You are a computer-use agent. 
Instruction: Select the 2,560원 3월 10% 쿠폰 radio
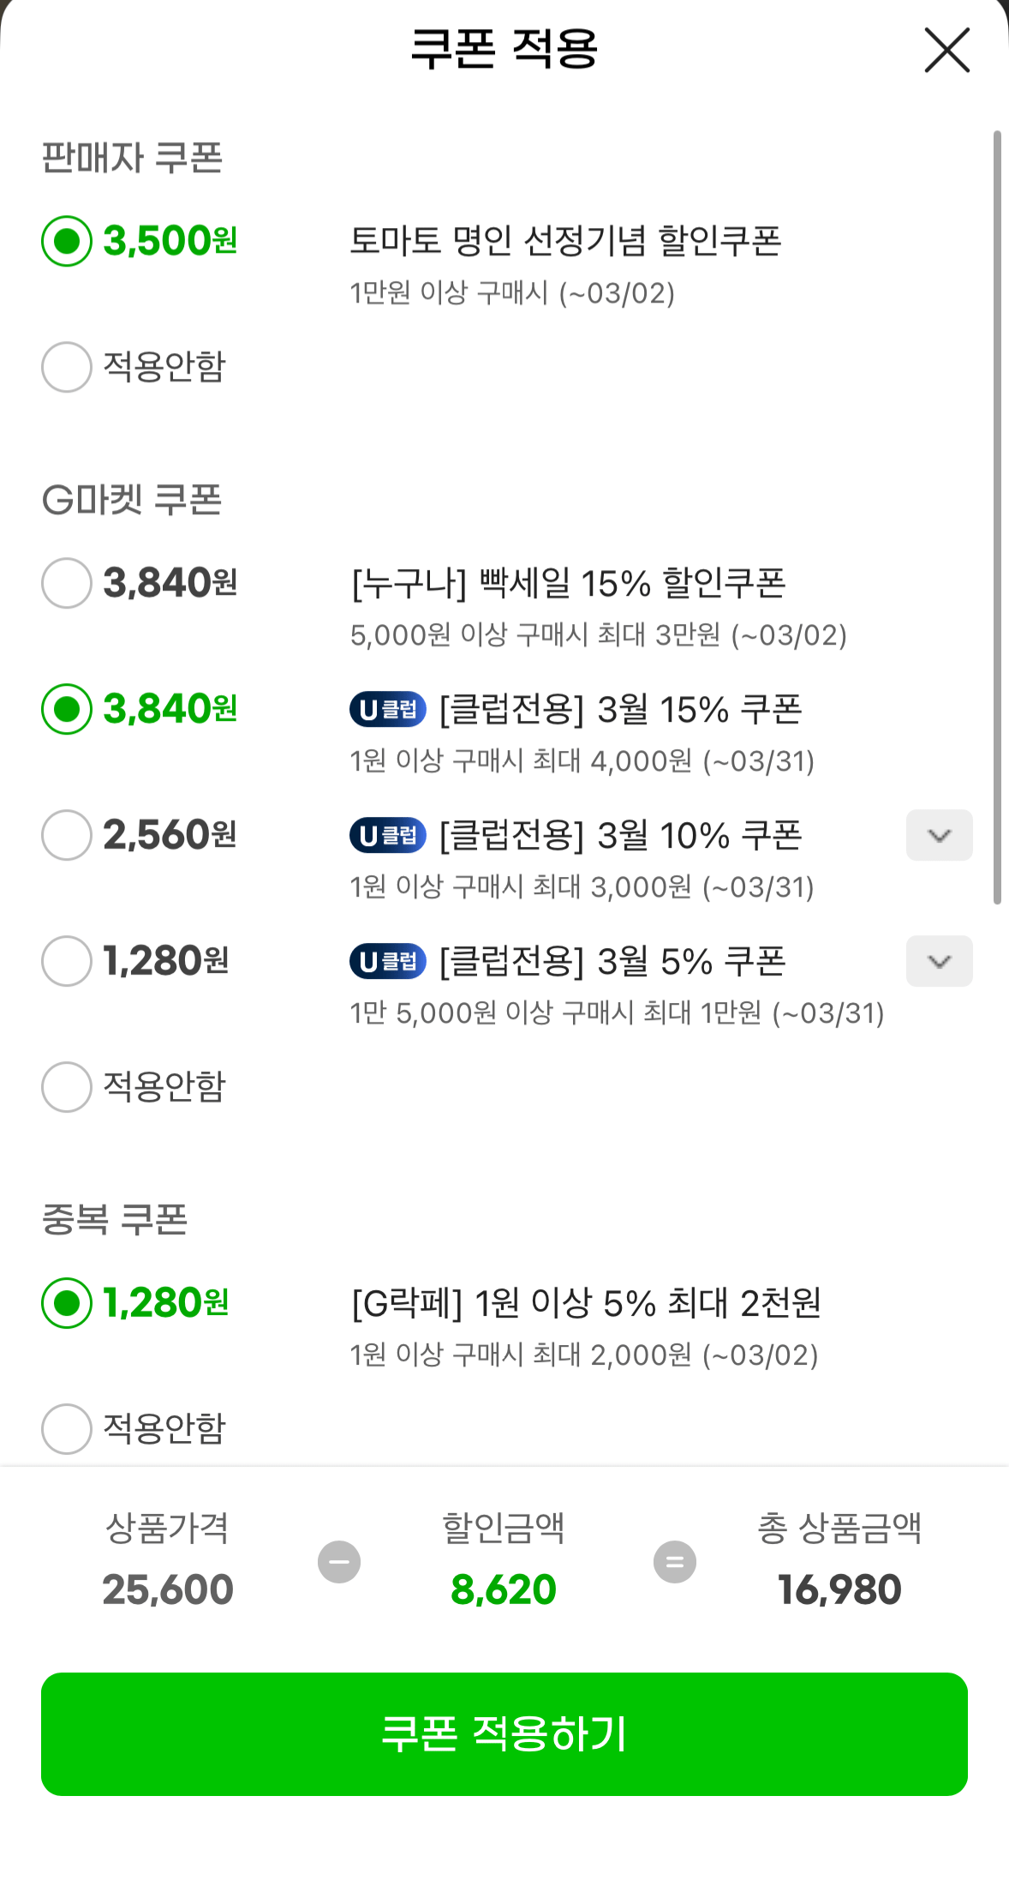click(x=67, y=836)
